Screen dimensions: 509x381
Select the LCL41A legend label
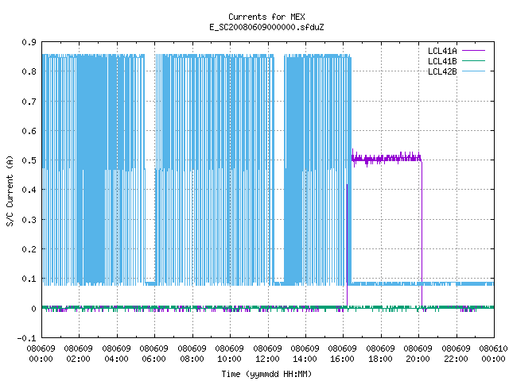[442, 51]
